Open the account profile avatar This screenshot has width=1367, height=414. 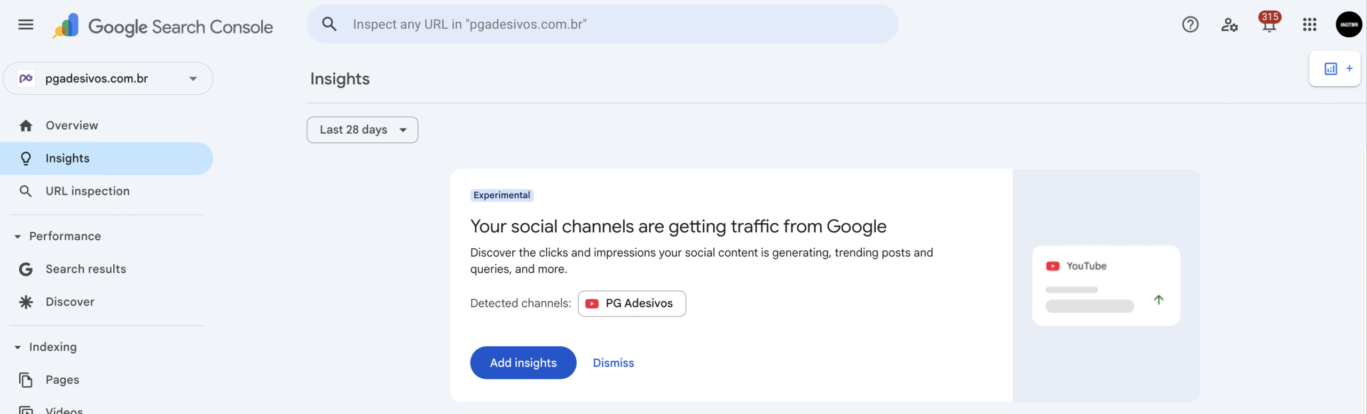pyautogui.click(x=1348, y=25)
